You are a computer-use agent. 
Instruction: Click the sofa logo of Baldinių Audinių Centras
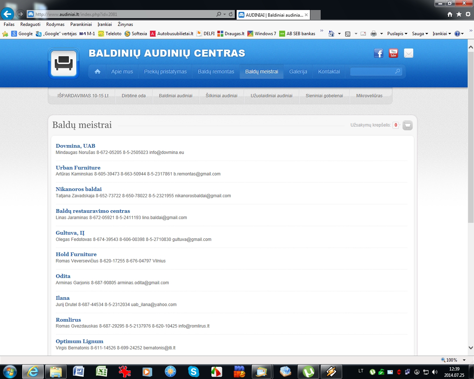64,63
